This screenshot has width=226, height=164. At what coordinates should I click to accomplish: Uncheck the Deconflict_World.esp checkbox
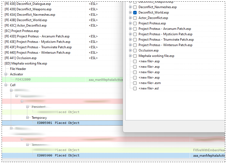click(x=135, y=12)
